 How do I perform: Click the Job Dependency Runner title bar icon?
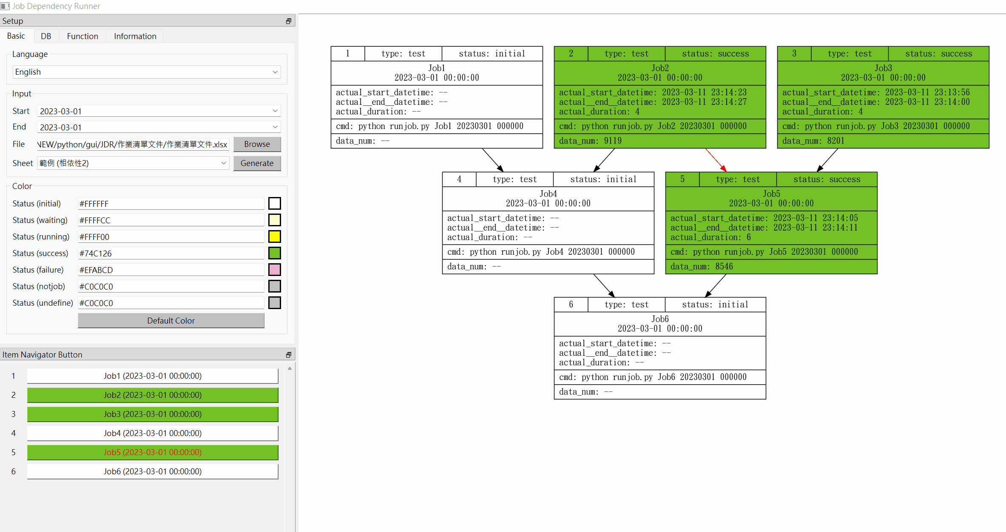[x=5, y=6]
